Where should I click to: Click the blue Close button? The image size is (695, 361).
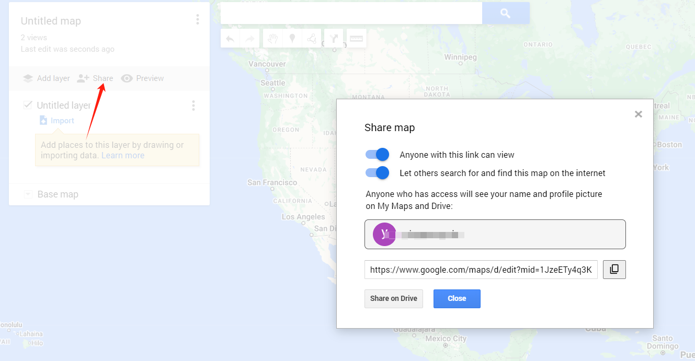click(x=457, y=299)
